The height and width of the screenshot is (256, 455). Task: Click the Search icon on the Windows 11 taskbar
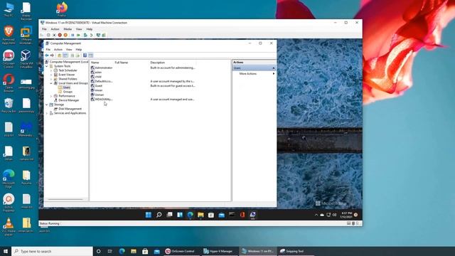159,215
